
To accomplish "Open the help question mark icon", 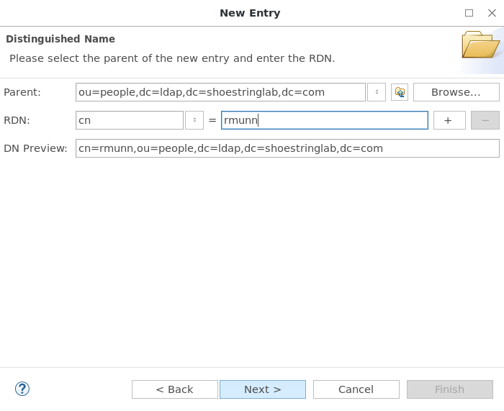I will point(22,389).
